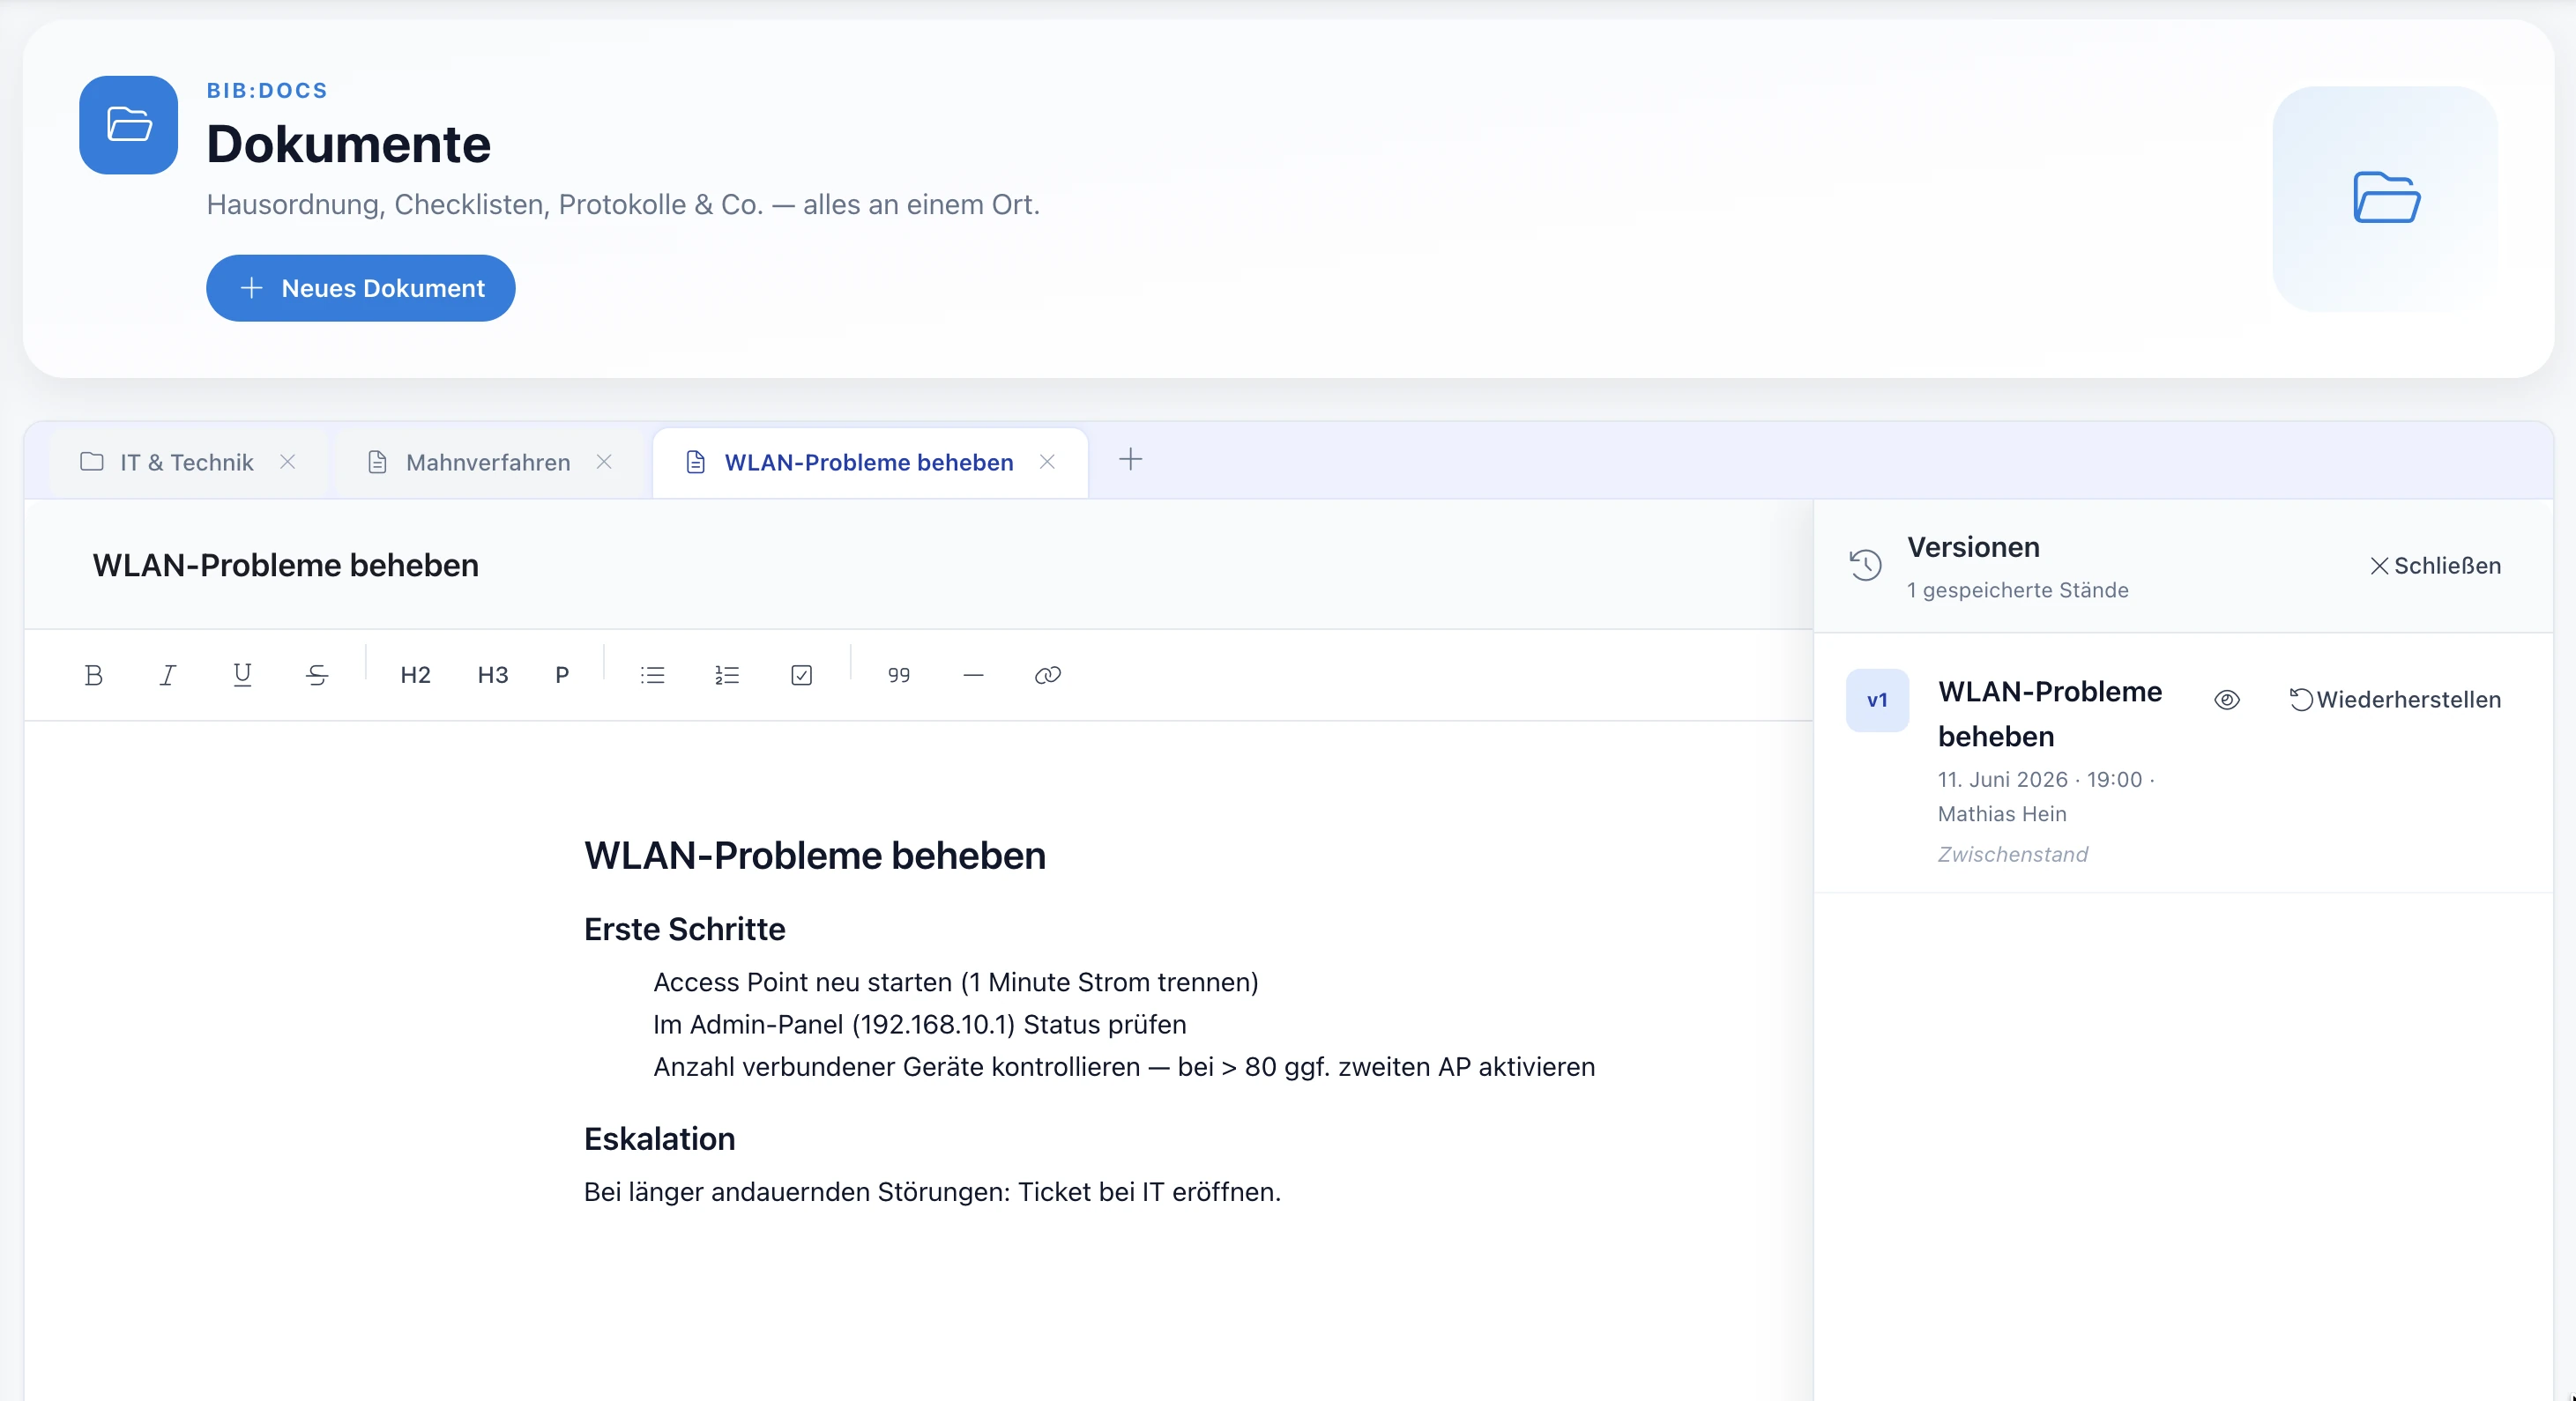The image size is (2576, 1401).
Task: Apply italic formatting
Action: click(168, 676)
